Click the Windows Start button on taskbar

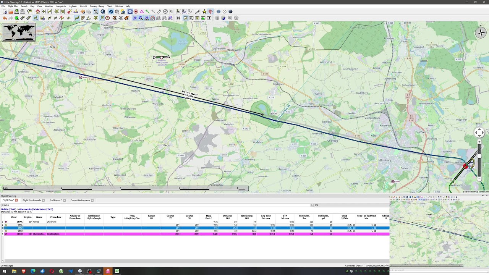point(5,271)
